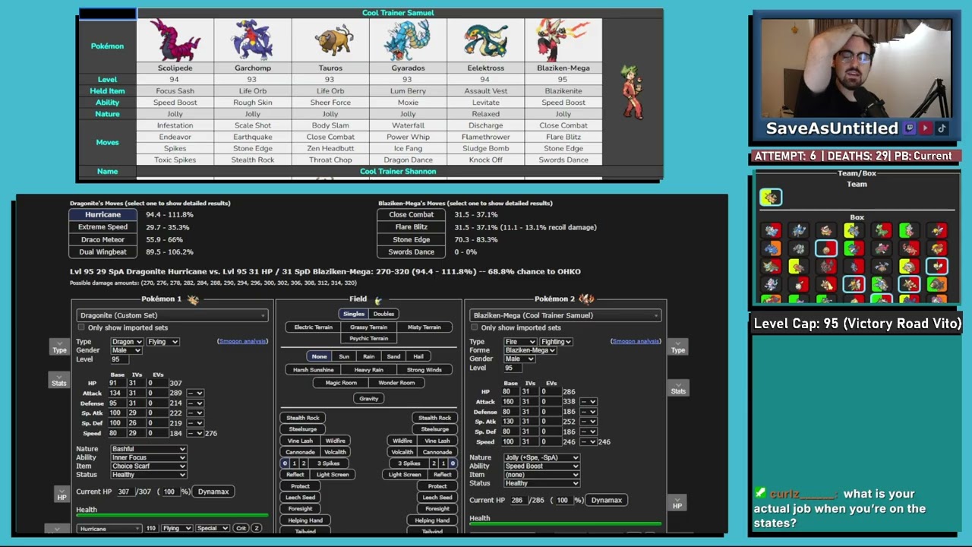Switch to Singles format
Viewport: 972px width, 547px height.
click(x=354, y=314)
